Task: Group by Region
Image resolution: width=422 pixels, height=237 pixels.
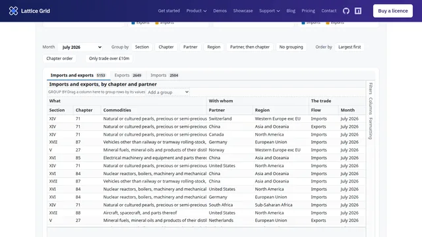Action: pyautogui.click(x=214, y=47)
